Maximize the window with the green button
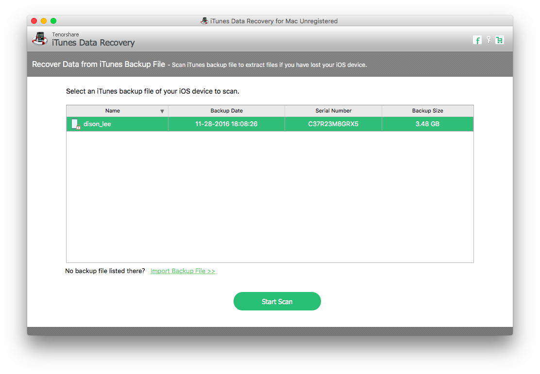This screenshot has width=540, height=374. pos(53,21)
